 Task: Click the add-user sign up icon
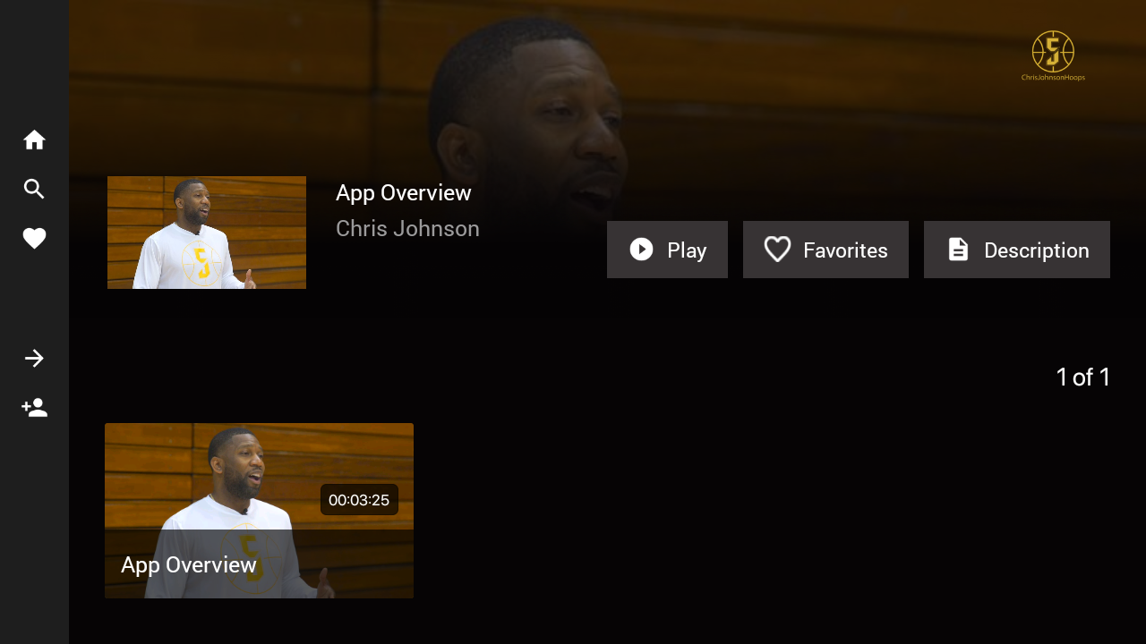(34, 408)
